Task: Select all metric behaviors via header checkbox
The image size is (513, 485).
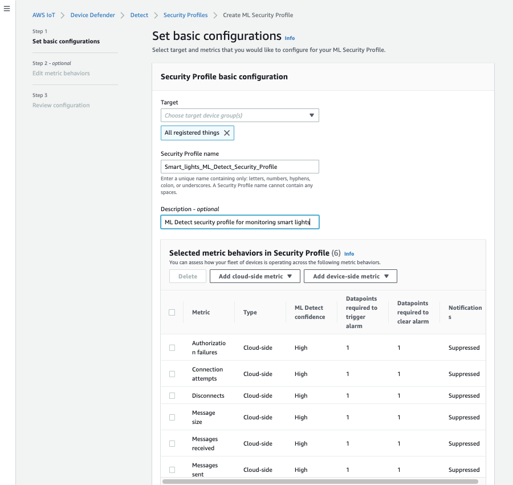Action: 172,312
